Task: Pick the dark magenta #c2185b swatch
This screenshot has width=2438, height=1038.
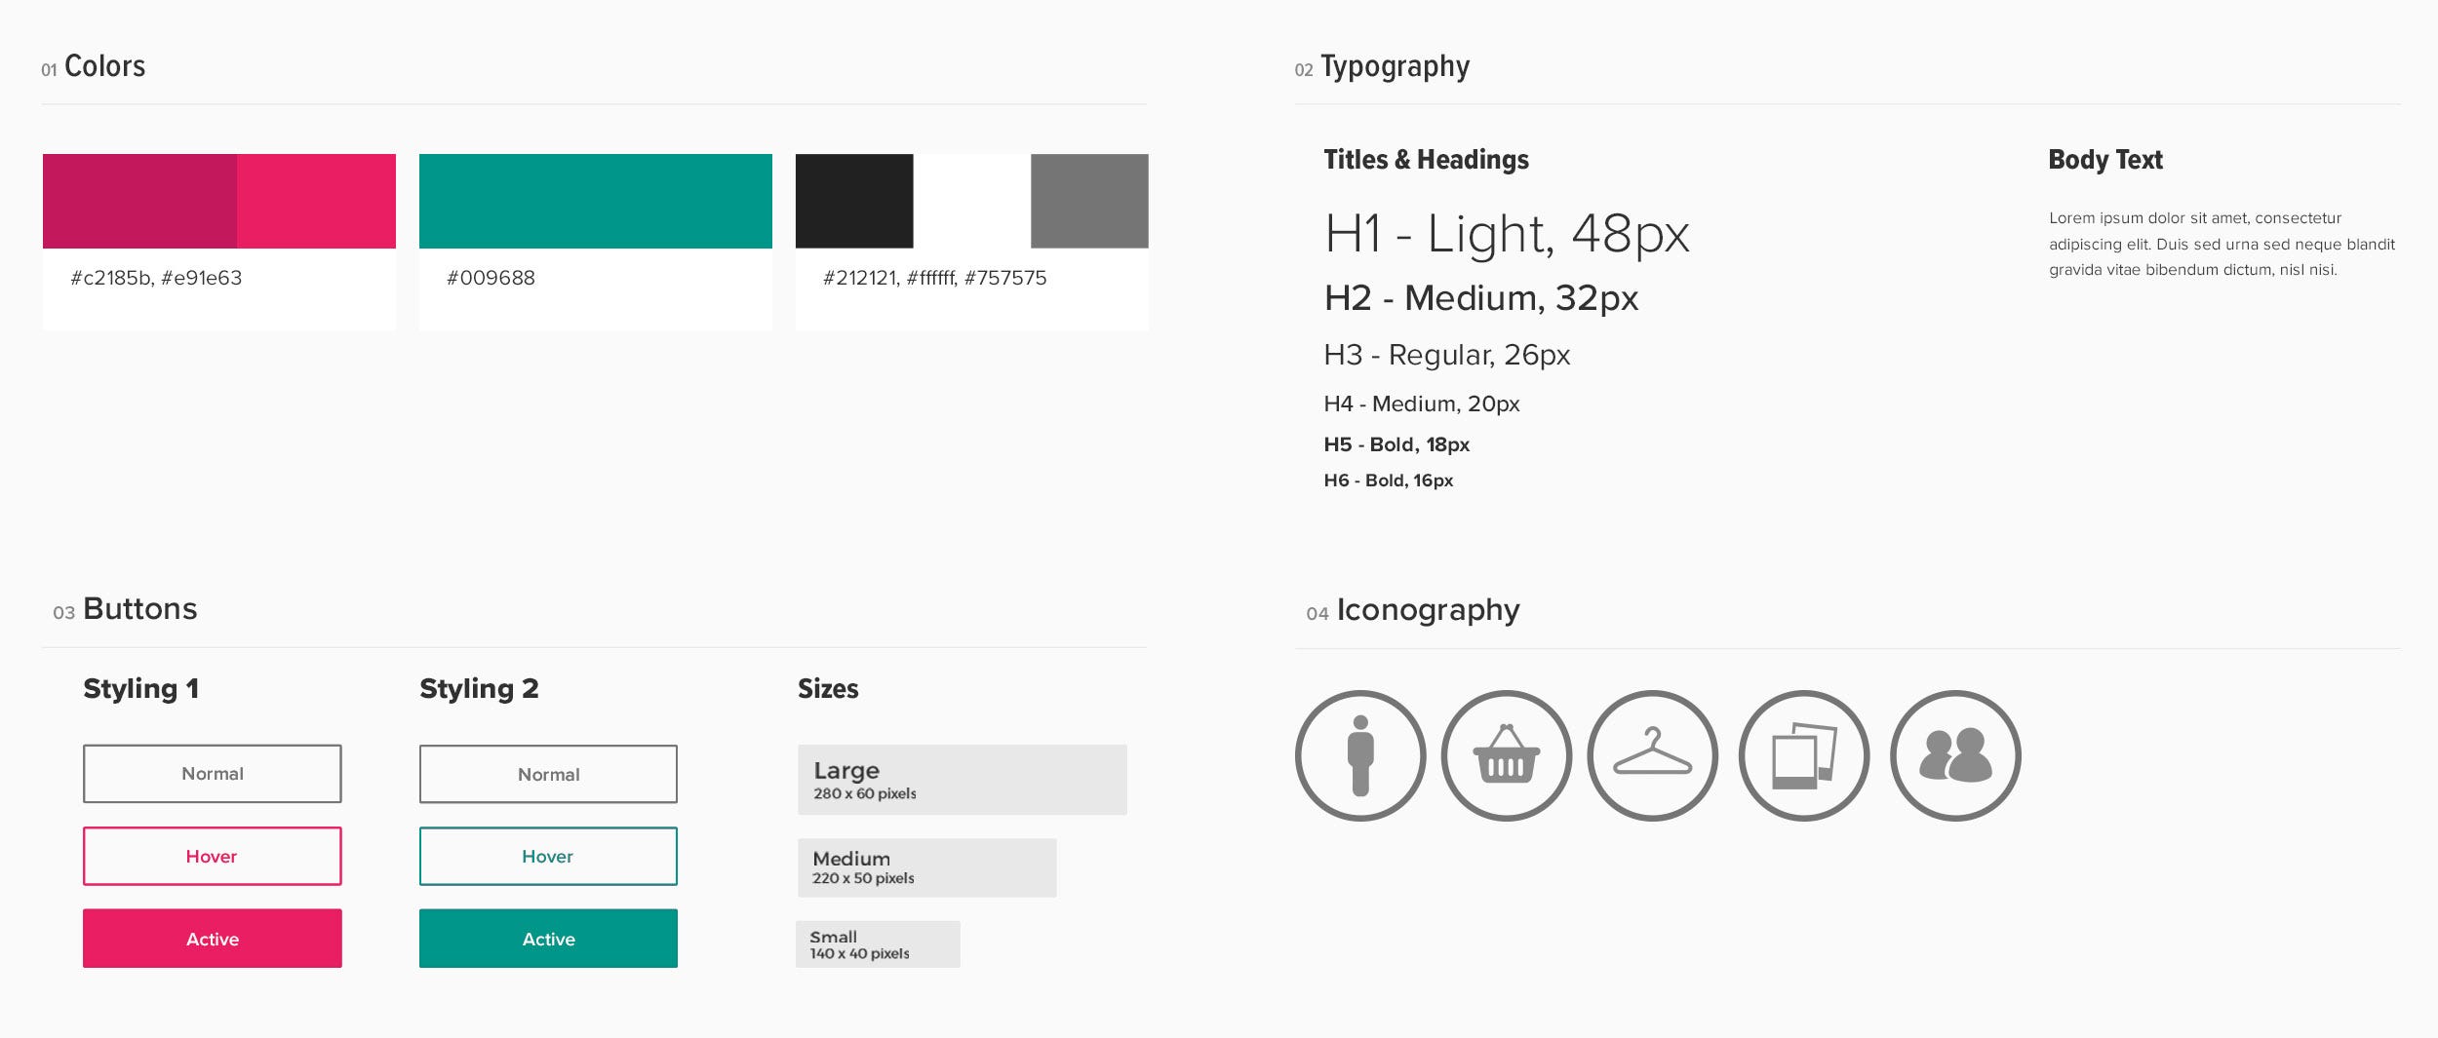Action: click(x=139, y=201)
